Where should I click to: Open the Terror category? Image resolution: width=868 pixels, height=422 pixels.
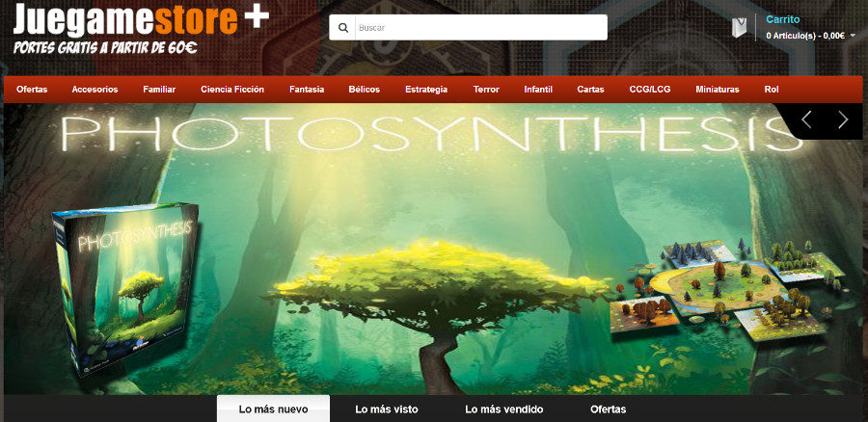click(x=486, y=89)
